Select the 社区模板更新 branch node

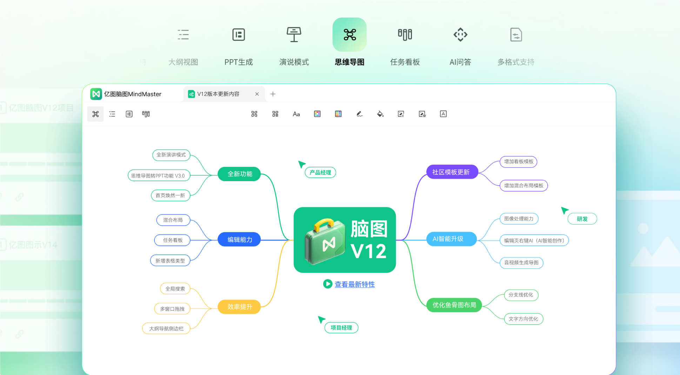452,172
